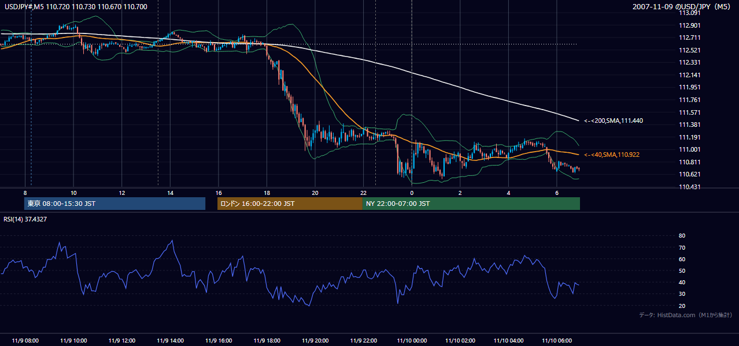The width and height of the screenshot is (739, 346).
Task: Click hour label 18 under price chart
Action: click(x=267, y=193)
